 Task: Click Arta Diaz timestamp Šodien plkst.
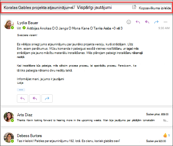pyautogui.click(x=157, y=114)
